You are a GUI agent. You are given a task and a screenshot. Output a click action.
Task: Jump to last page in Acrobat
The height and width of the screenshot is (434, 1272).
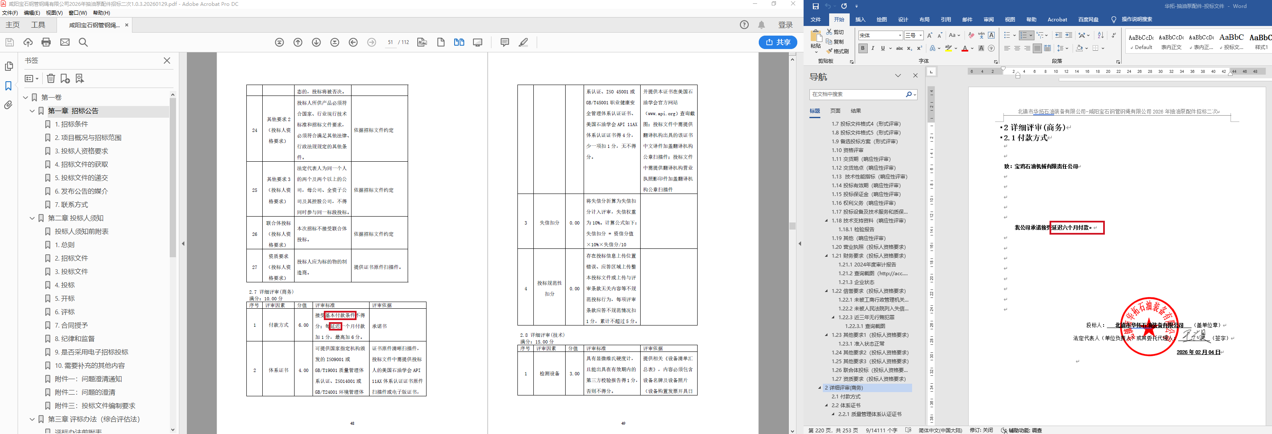tap(335, 42)
